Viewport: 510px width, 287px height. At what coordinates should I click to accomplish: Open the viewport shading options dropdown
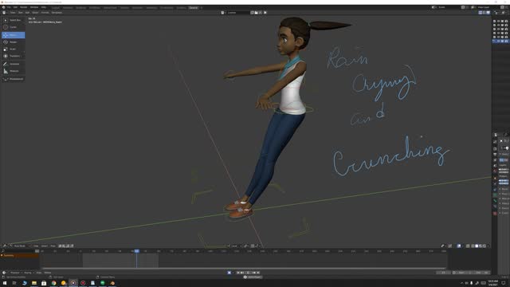tap(488, 246)
